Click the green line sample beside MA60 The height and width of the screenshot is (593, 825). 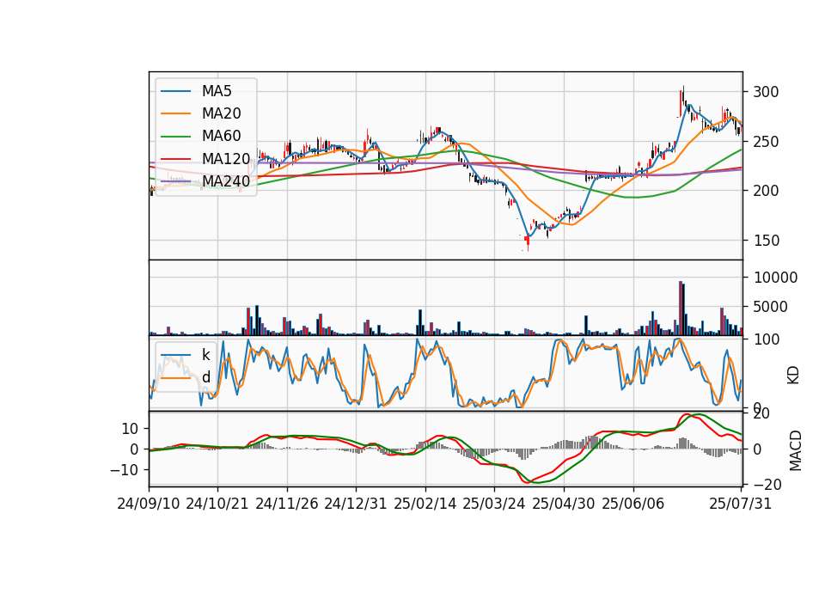(175, 137)
